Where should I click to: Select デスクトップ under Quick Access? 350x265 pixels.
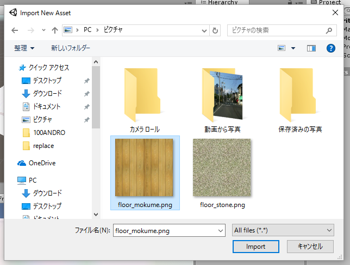tap(47, 81)
